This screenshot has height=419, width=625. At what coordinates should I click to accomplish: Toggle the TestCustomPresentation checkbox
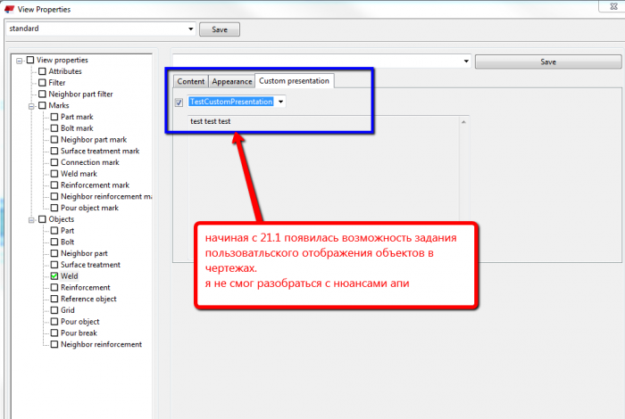click(x=179, y=102)
